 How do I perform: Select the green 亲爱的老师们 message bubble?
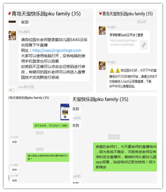[x=125, y=157]
